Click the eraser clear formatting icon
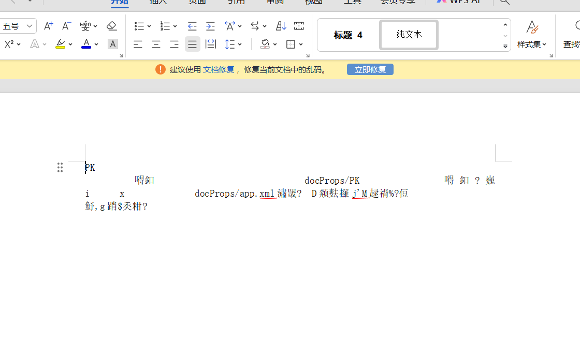The image size is (580, 356). [111, 26]
